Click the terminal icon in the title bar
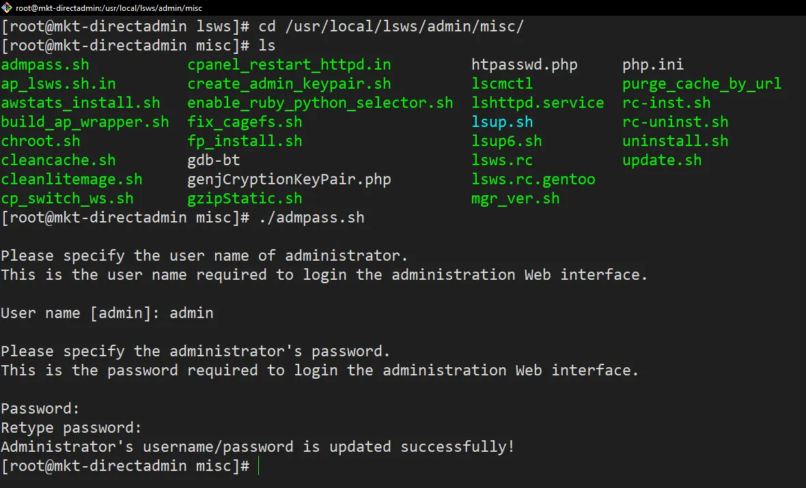The image size is (806, 488). click(7, 8)
